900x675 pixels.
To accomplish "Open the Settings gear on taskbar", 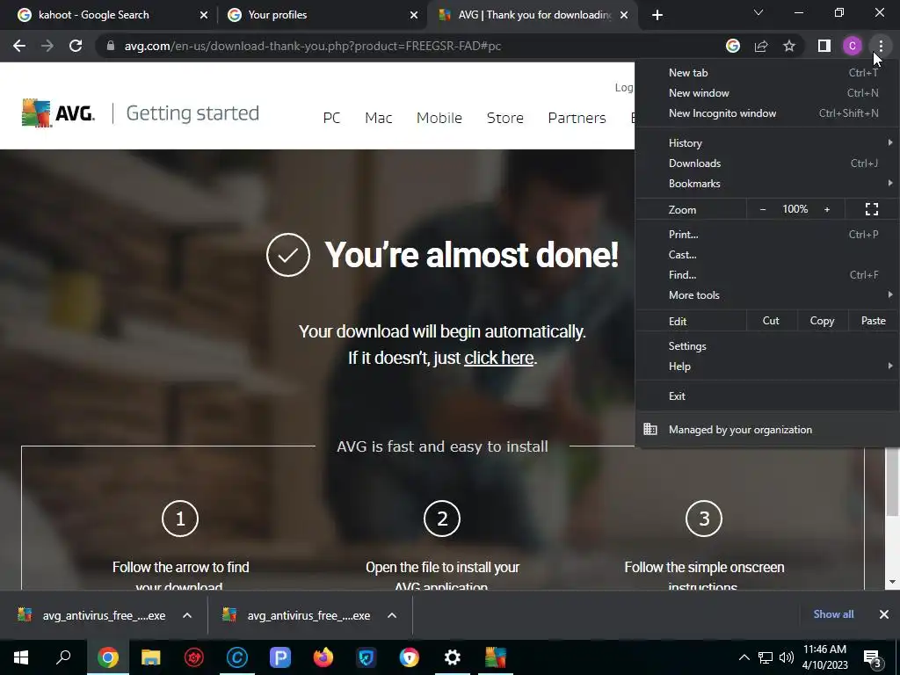I will [453, 657].
